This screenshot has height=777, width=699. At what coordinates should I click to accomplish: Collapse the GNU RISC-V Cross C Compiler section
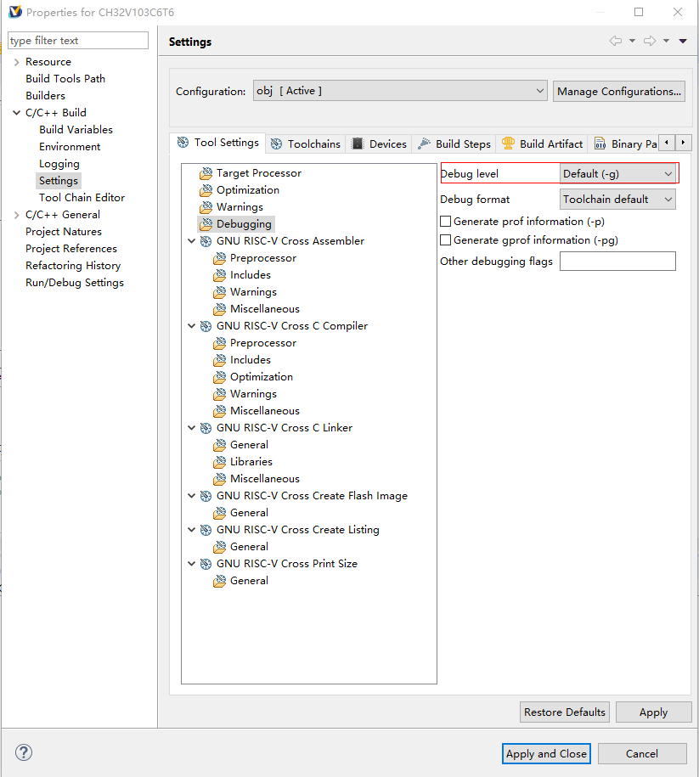(191, 325)
